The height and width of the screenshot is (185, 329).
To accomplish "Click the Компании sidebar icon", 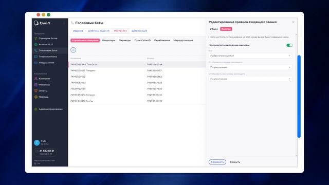I will [35, 79].
